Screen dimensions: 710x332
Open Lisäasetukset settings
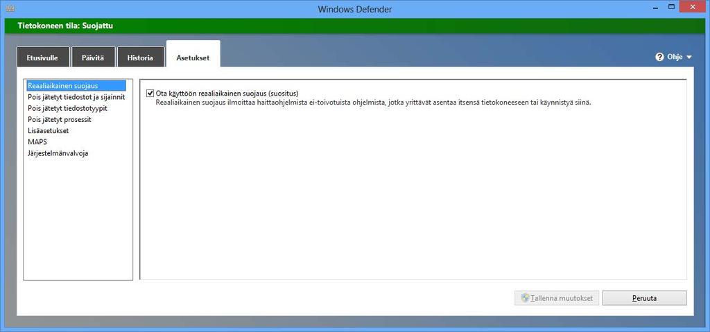pos(48,130)
